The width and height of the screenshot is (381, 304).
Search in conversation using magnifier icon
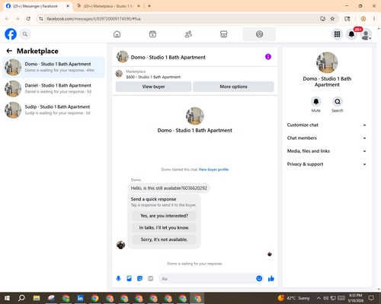point(338,102)
